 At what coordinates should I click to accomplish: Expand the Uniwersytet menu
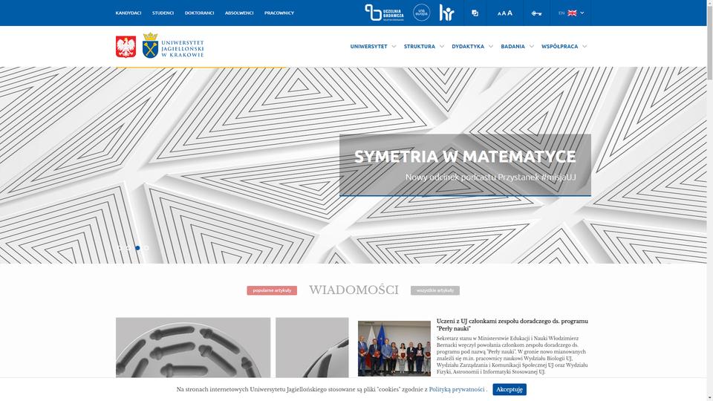(373, 46)
